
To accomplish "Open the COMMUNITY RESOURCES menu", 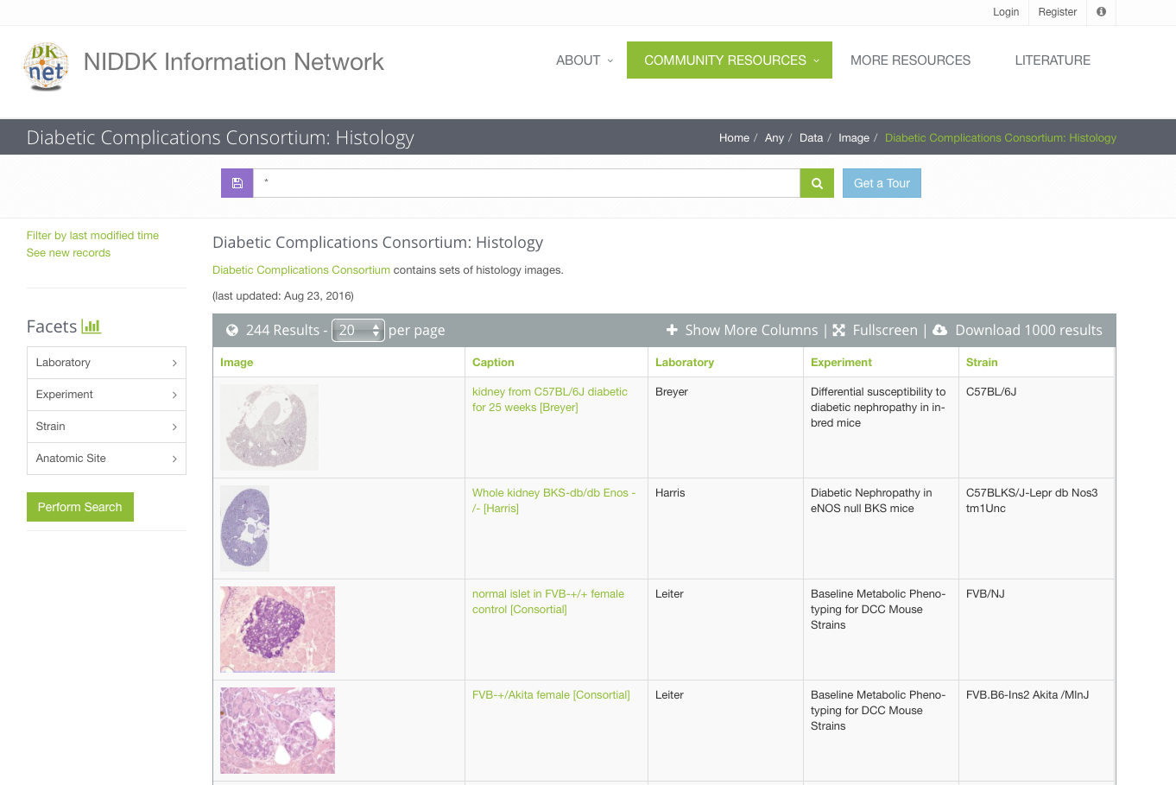I will (x=730, y=60).
